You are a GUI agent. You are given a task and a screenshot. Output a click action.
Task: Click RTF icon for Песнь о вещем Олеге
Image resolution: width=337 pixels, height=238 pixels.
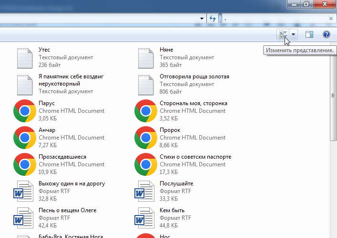[x=23, y=218]
